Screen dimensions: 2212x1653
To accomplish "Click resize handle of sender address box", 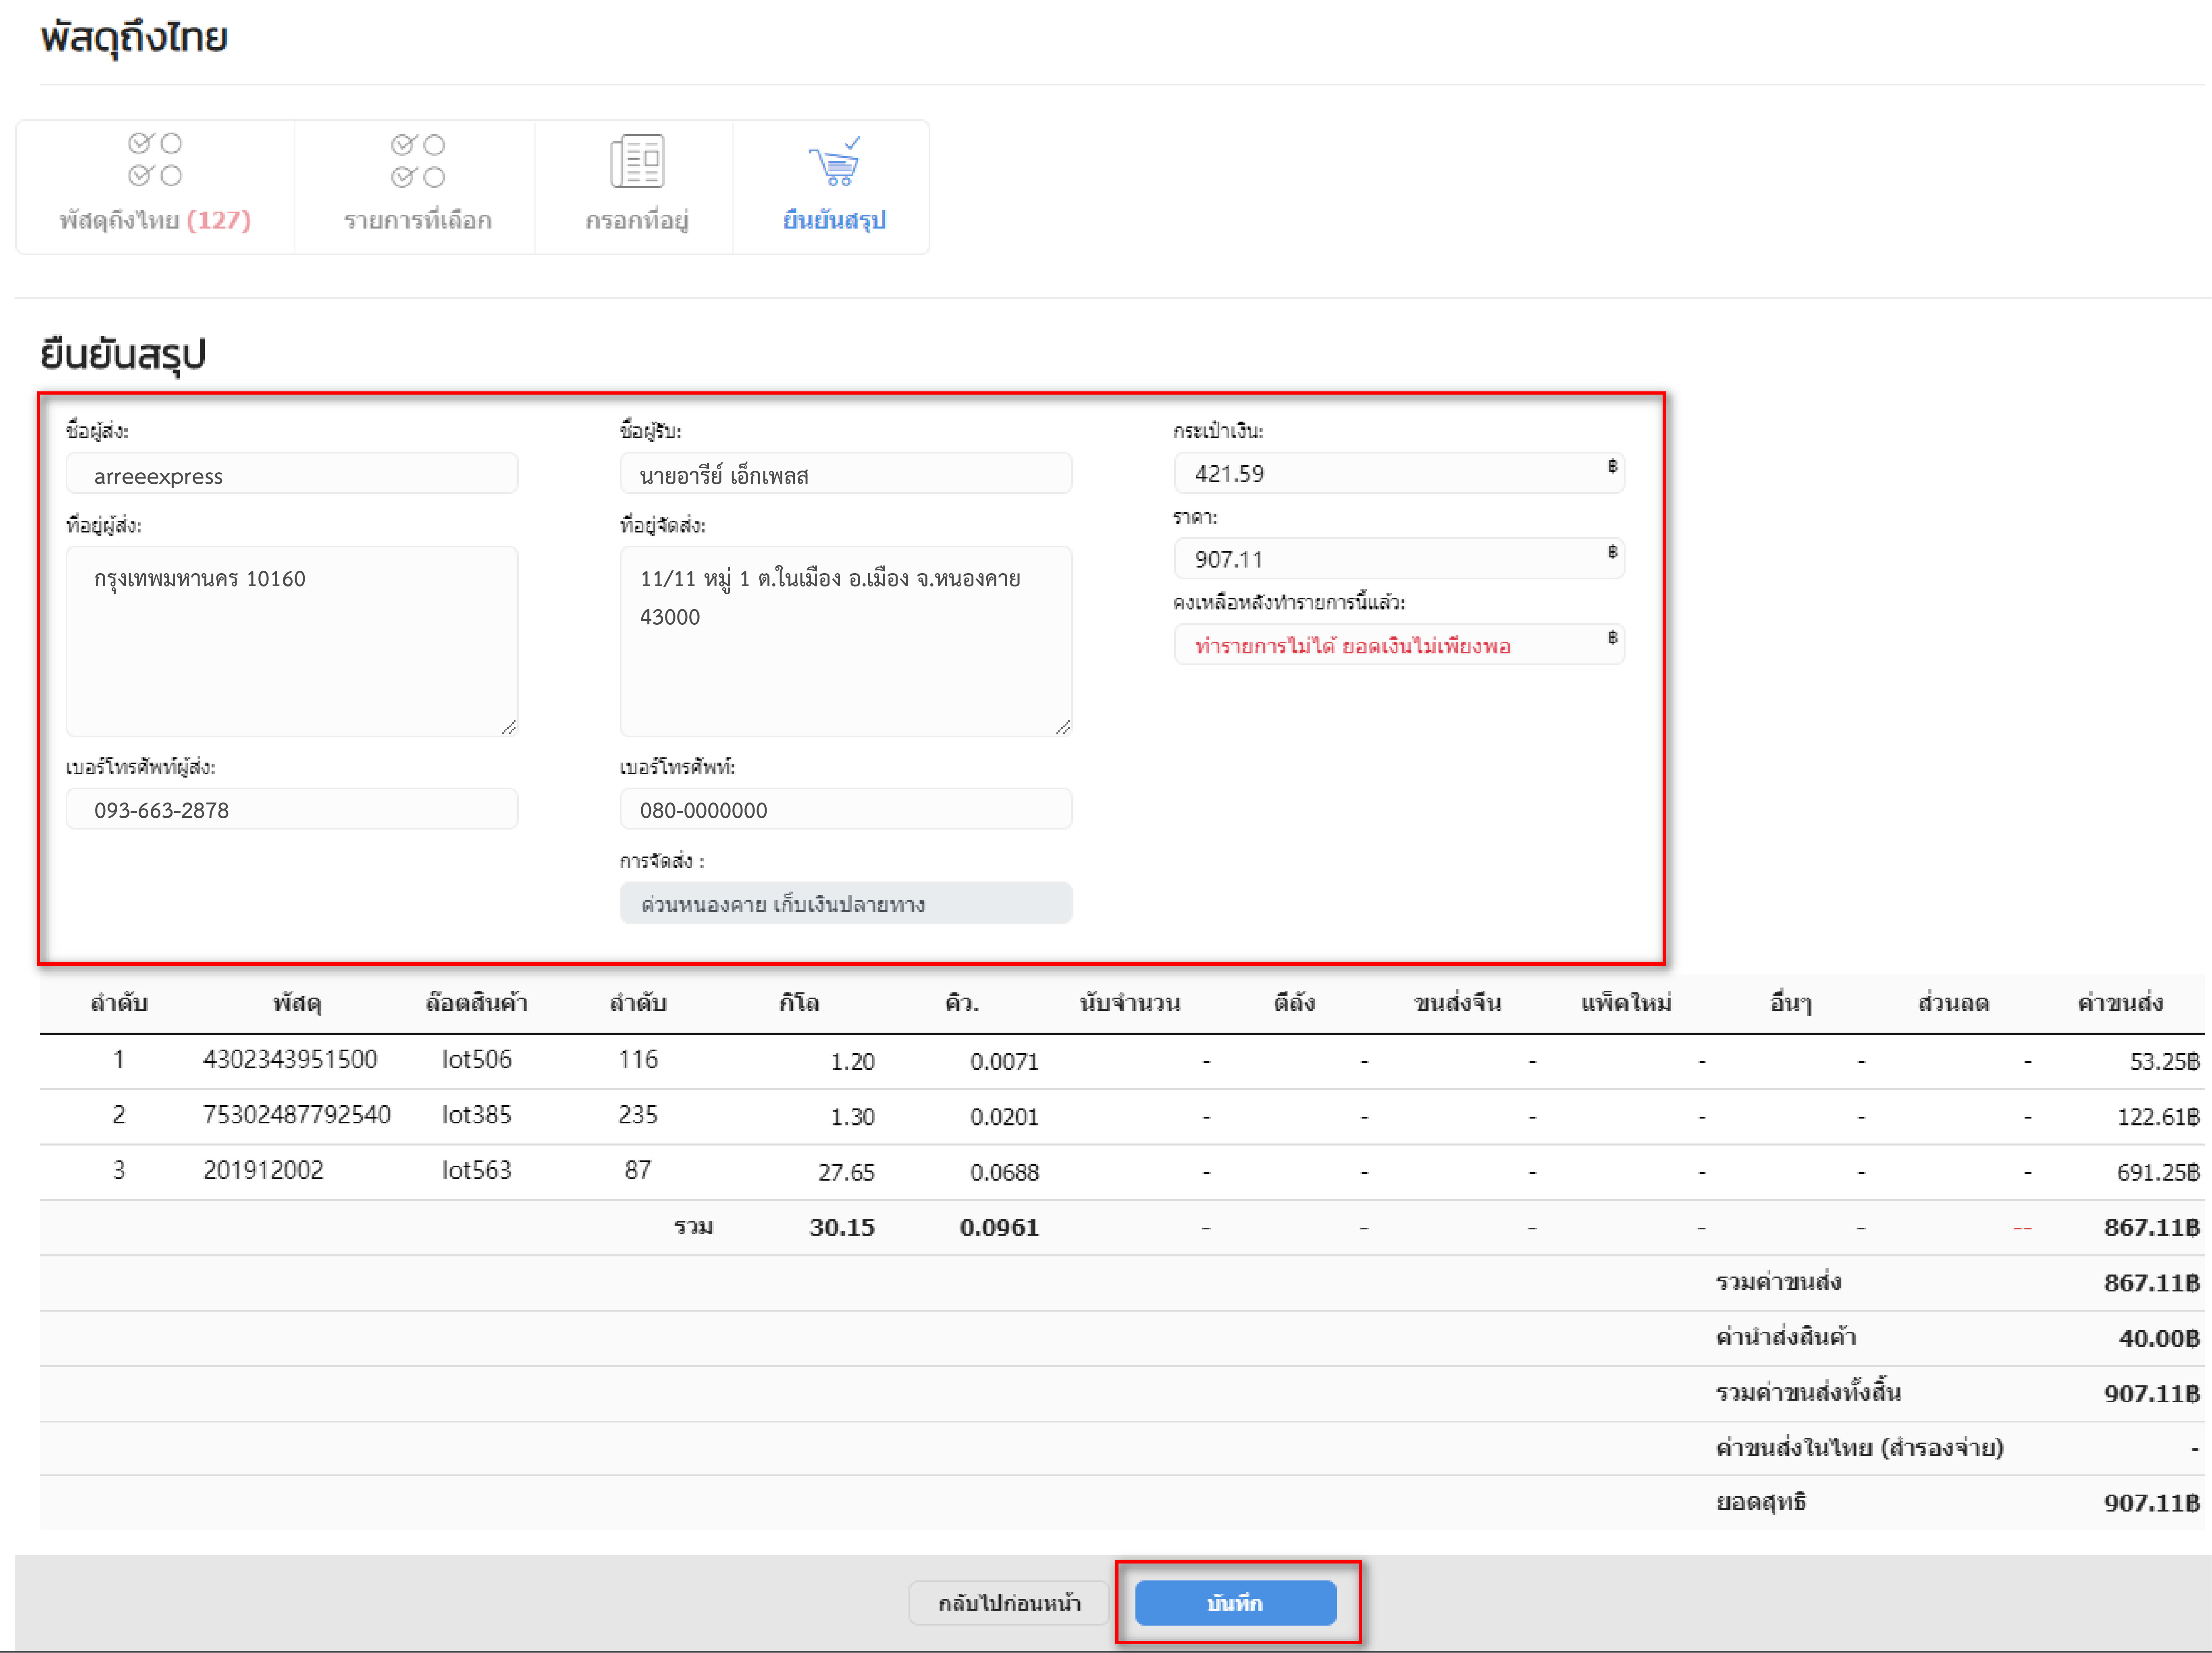I will [509, 727].
